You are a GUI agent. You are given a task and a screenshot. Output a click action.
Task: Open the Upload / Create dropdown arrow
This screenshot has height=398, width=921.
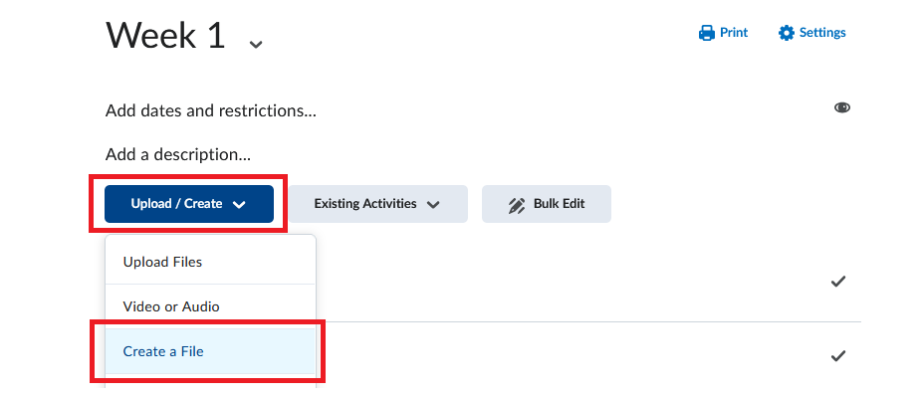tap(239, 205)
